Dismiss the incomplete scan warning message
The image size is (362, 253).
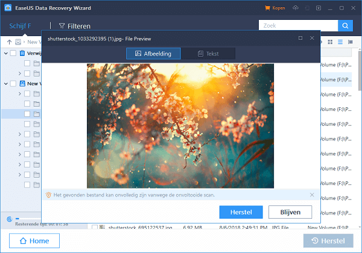(x=311, y=195)
